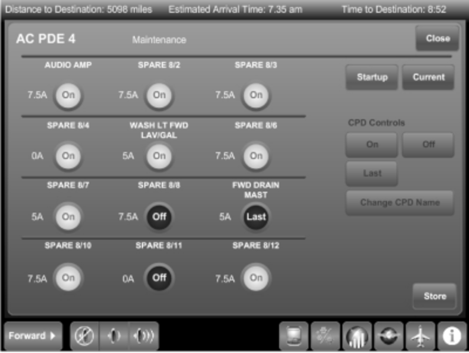The width and height of the screenshot is (469, 353).
Task: Close the AC PDE 4 panel
Action: pyautogui.click(x=437, y=38)
